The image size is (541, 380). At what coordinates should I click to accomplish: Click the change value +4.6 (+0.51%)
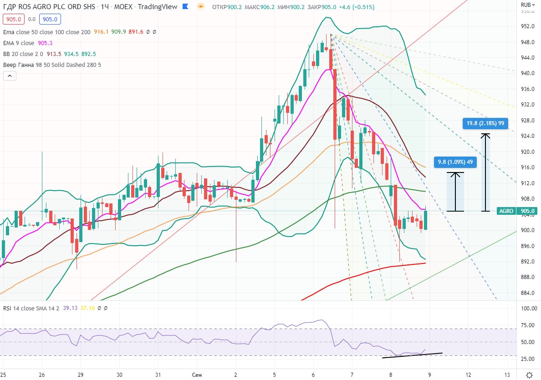click(357, 7)
